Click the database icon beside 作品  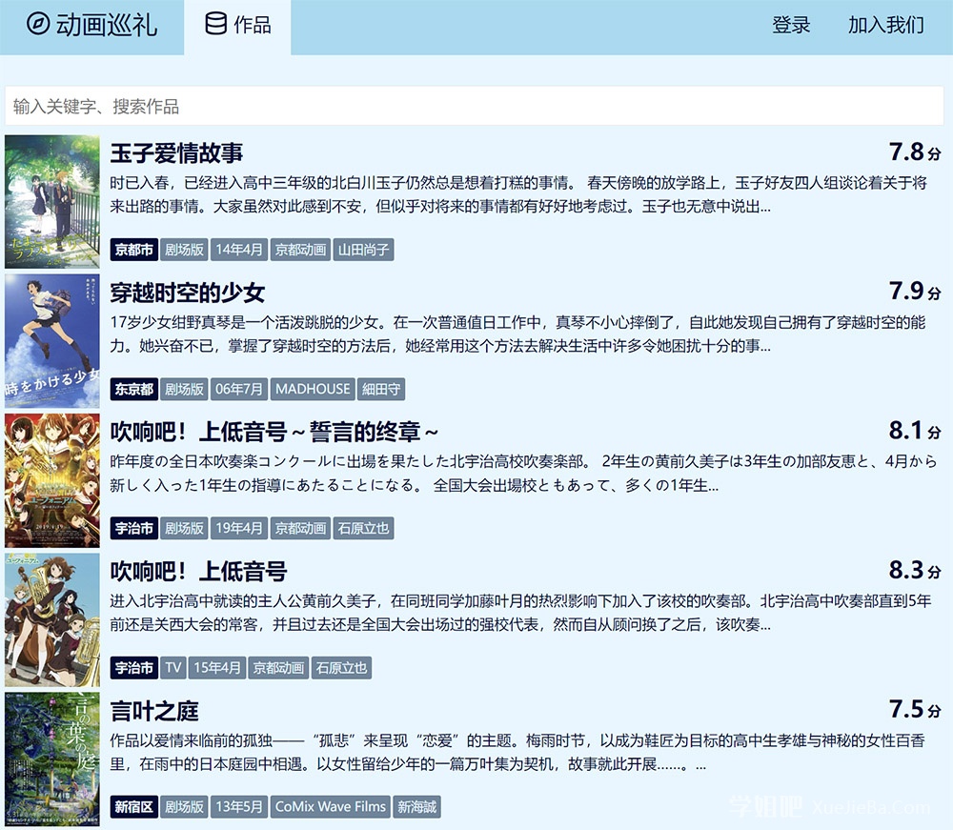215,24
